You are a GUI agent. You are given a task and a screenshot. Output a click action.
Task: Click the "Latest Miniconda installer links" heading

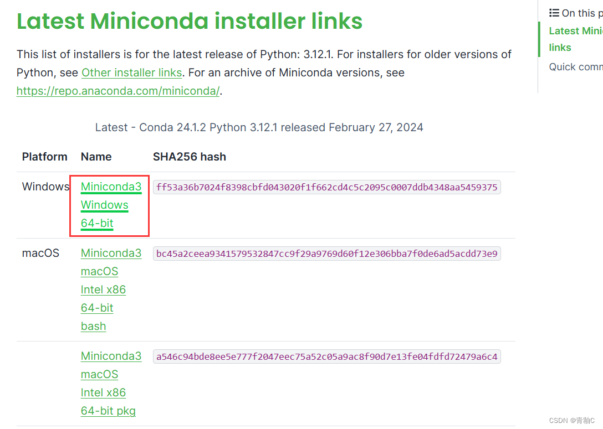tap(190, 21)
